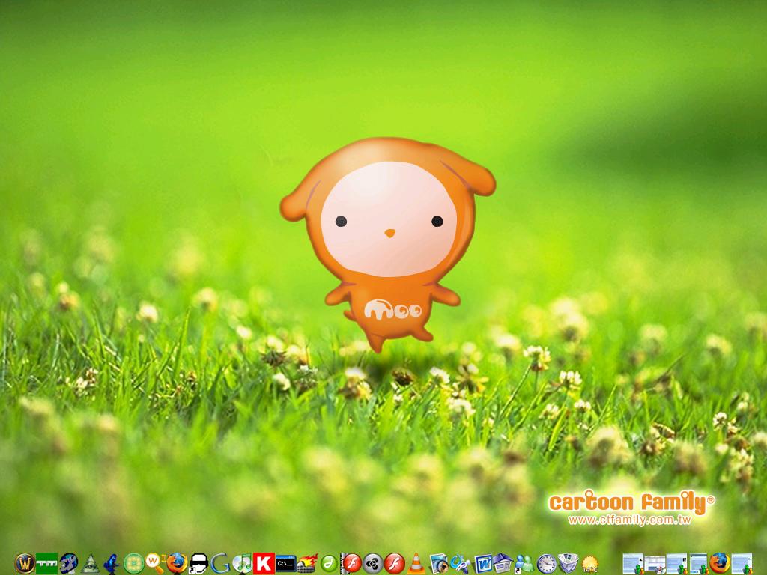Open the green Dreamweaver icon

pos(330,563)
